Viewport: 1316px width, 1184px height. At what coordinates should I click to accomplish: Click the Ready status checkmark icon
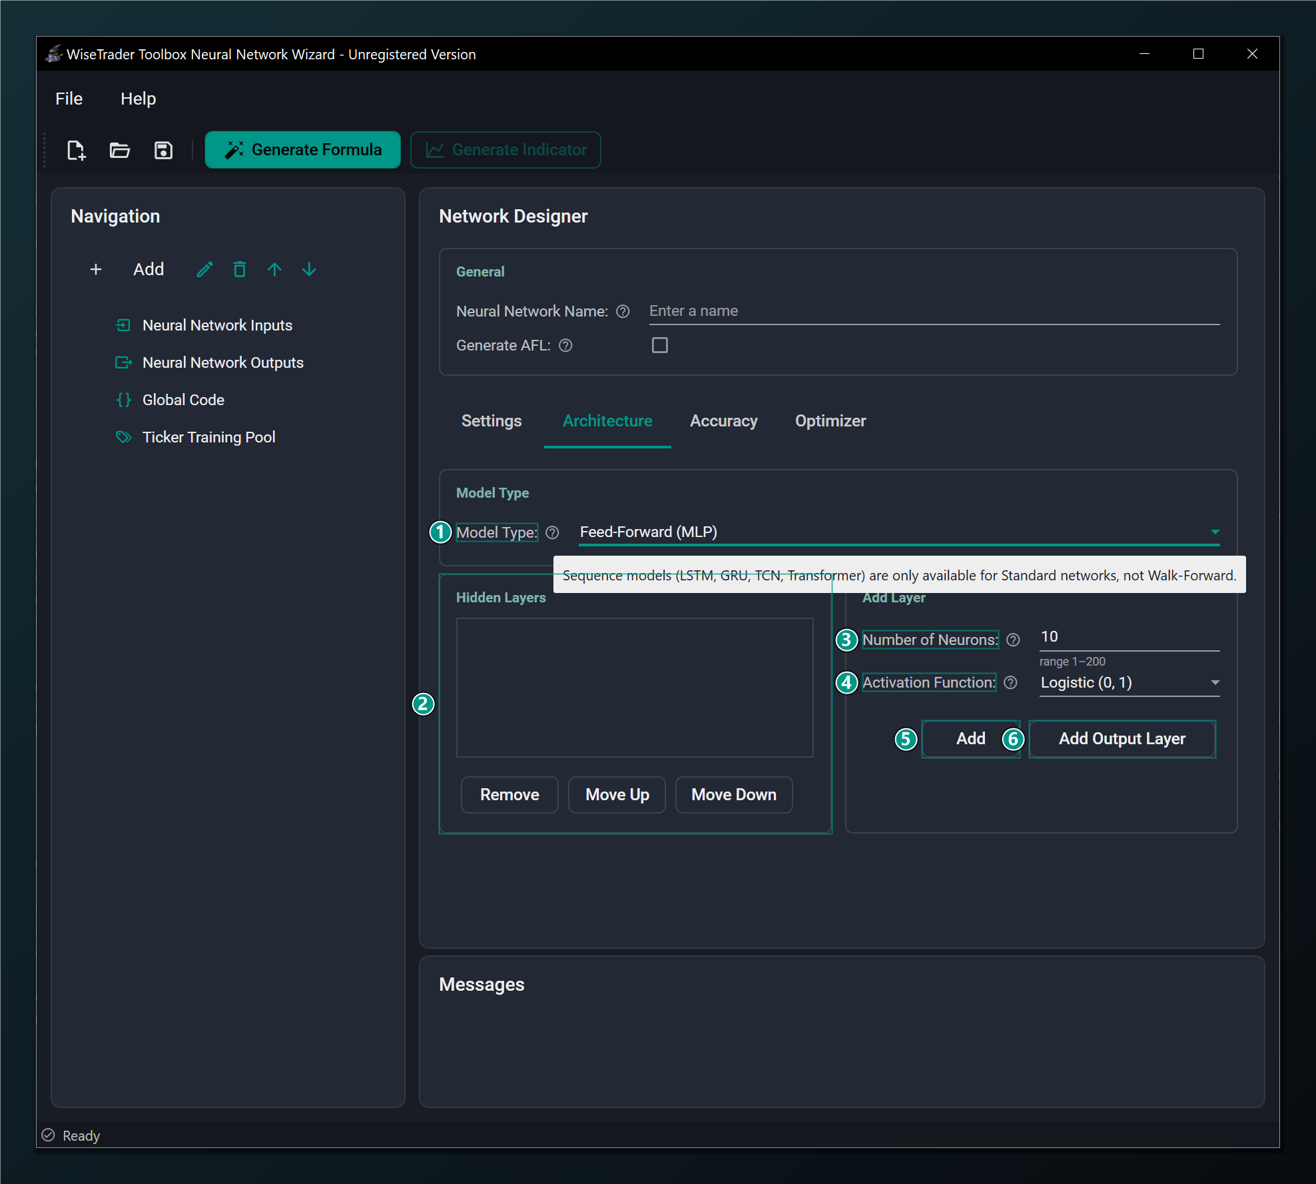(48, 1135)
